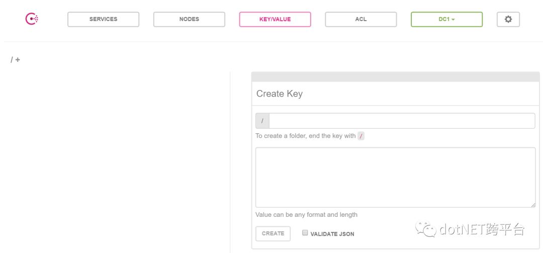
Task: Click the Create Key heading
Action: (x=280, y=94)
